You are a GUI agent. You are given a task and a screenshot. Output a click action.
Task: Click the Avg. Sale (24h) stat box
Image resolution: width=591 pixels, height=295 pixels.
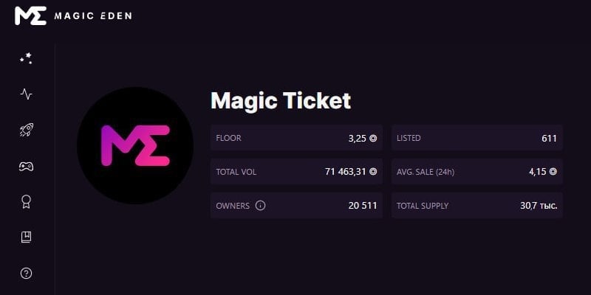[x=476, y=172]
